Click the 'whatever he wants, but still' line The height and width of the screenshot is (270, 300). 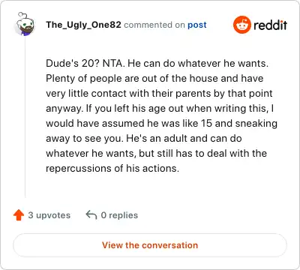[156, 153]
